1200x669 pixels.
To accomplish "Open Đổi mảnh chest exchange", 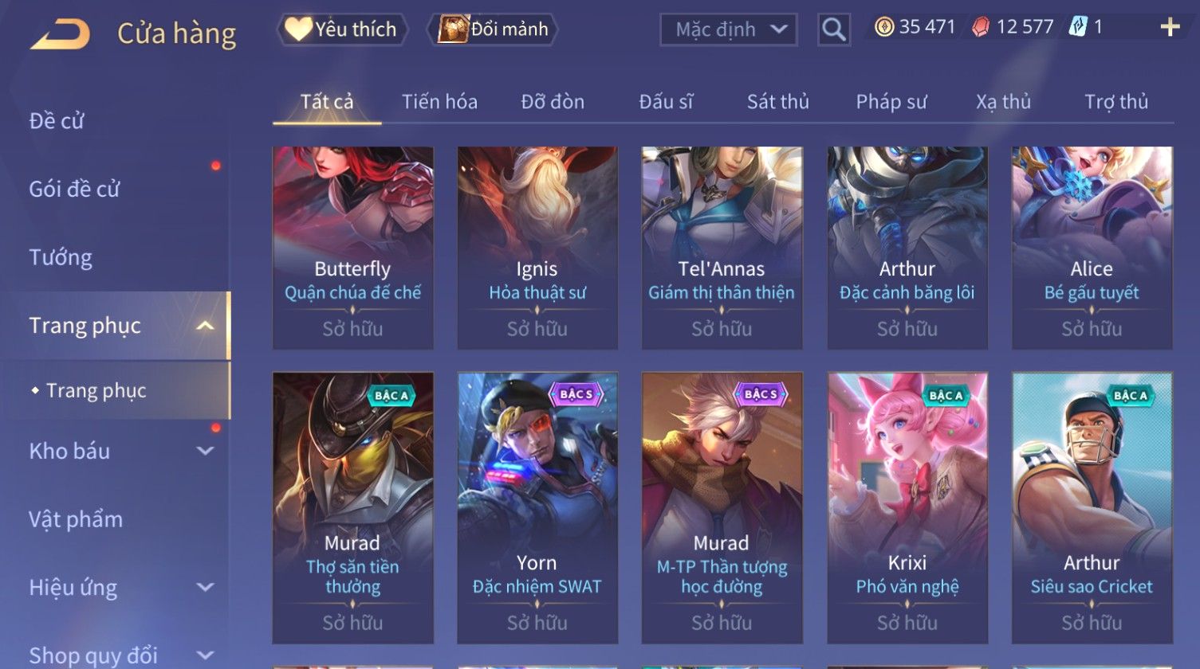I will 492,29.
